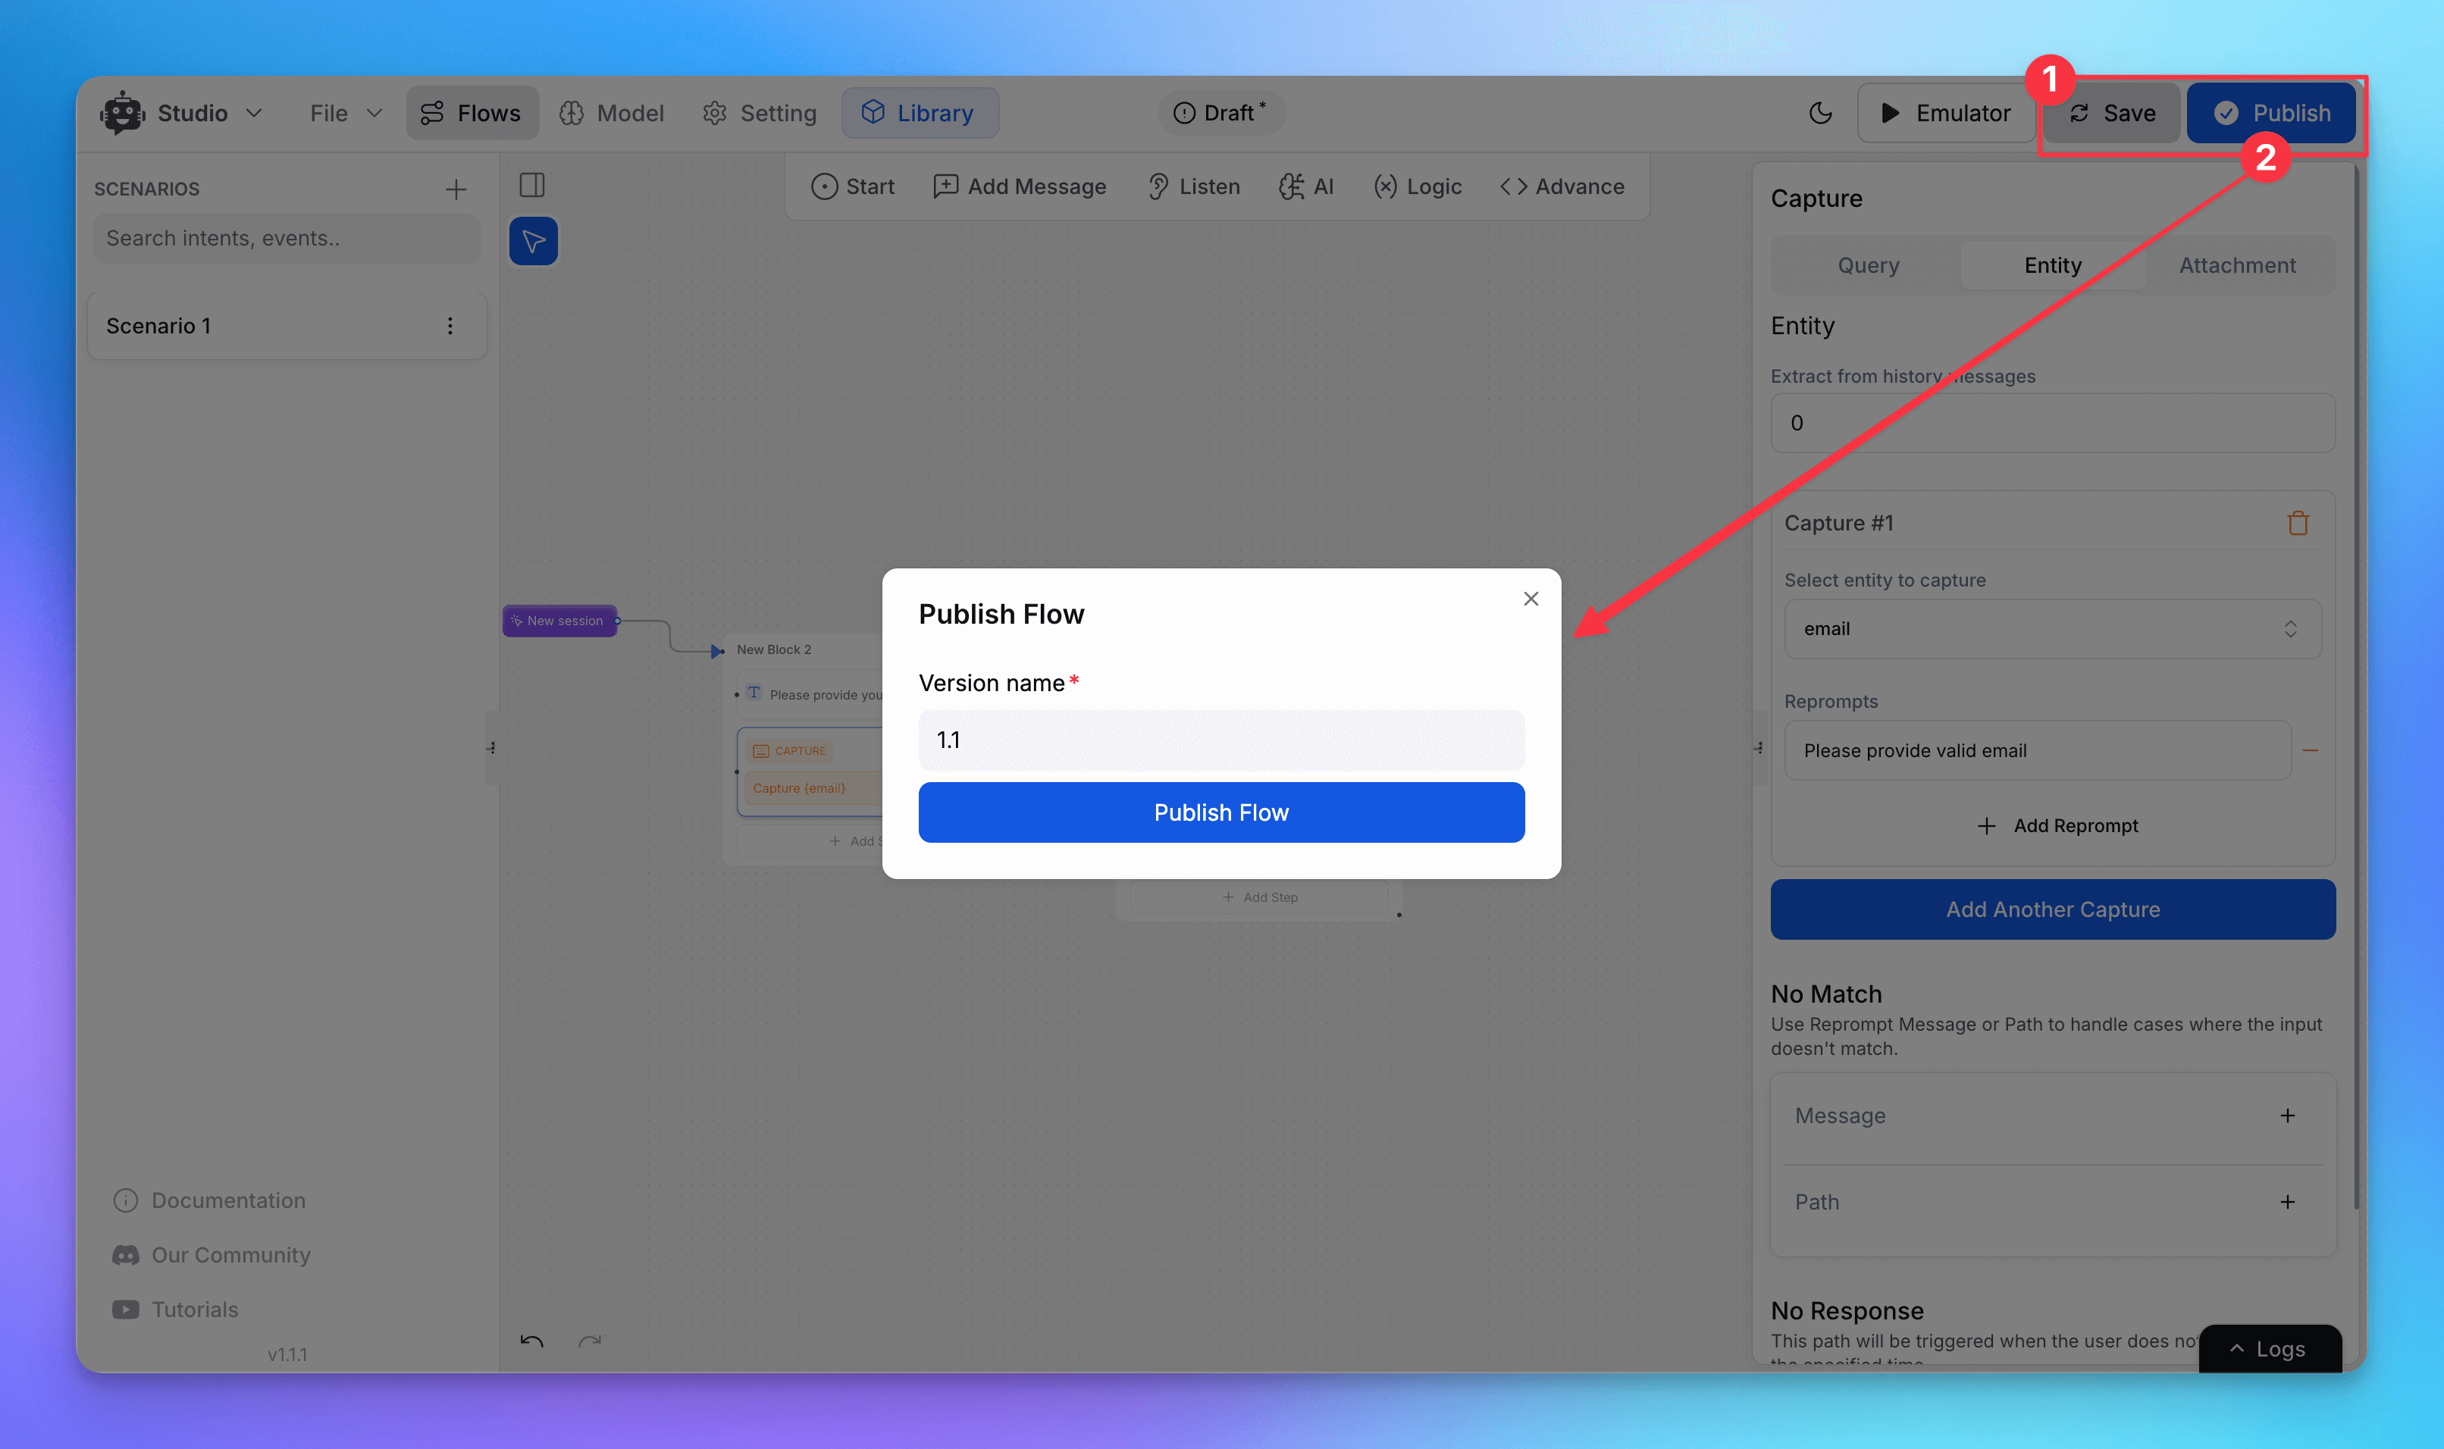Switch to the Flows tab
2444x1449 pixels.
[472, 113]
